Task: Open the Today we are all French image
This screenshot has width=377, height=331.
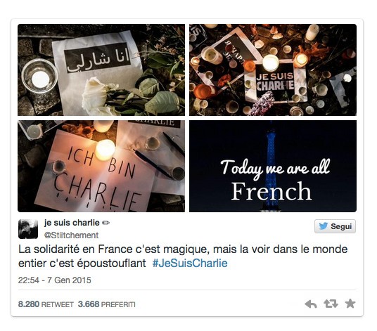Action: (273, 167)
